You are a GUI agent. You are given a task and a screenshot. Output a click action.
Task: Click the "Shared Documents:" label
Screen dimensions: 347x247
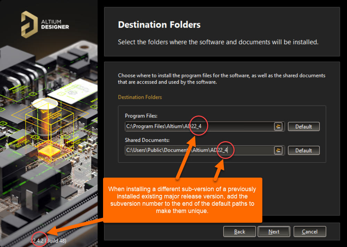click(x=147, y=140)
